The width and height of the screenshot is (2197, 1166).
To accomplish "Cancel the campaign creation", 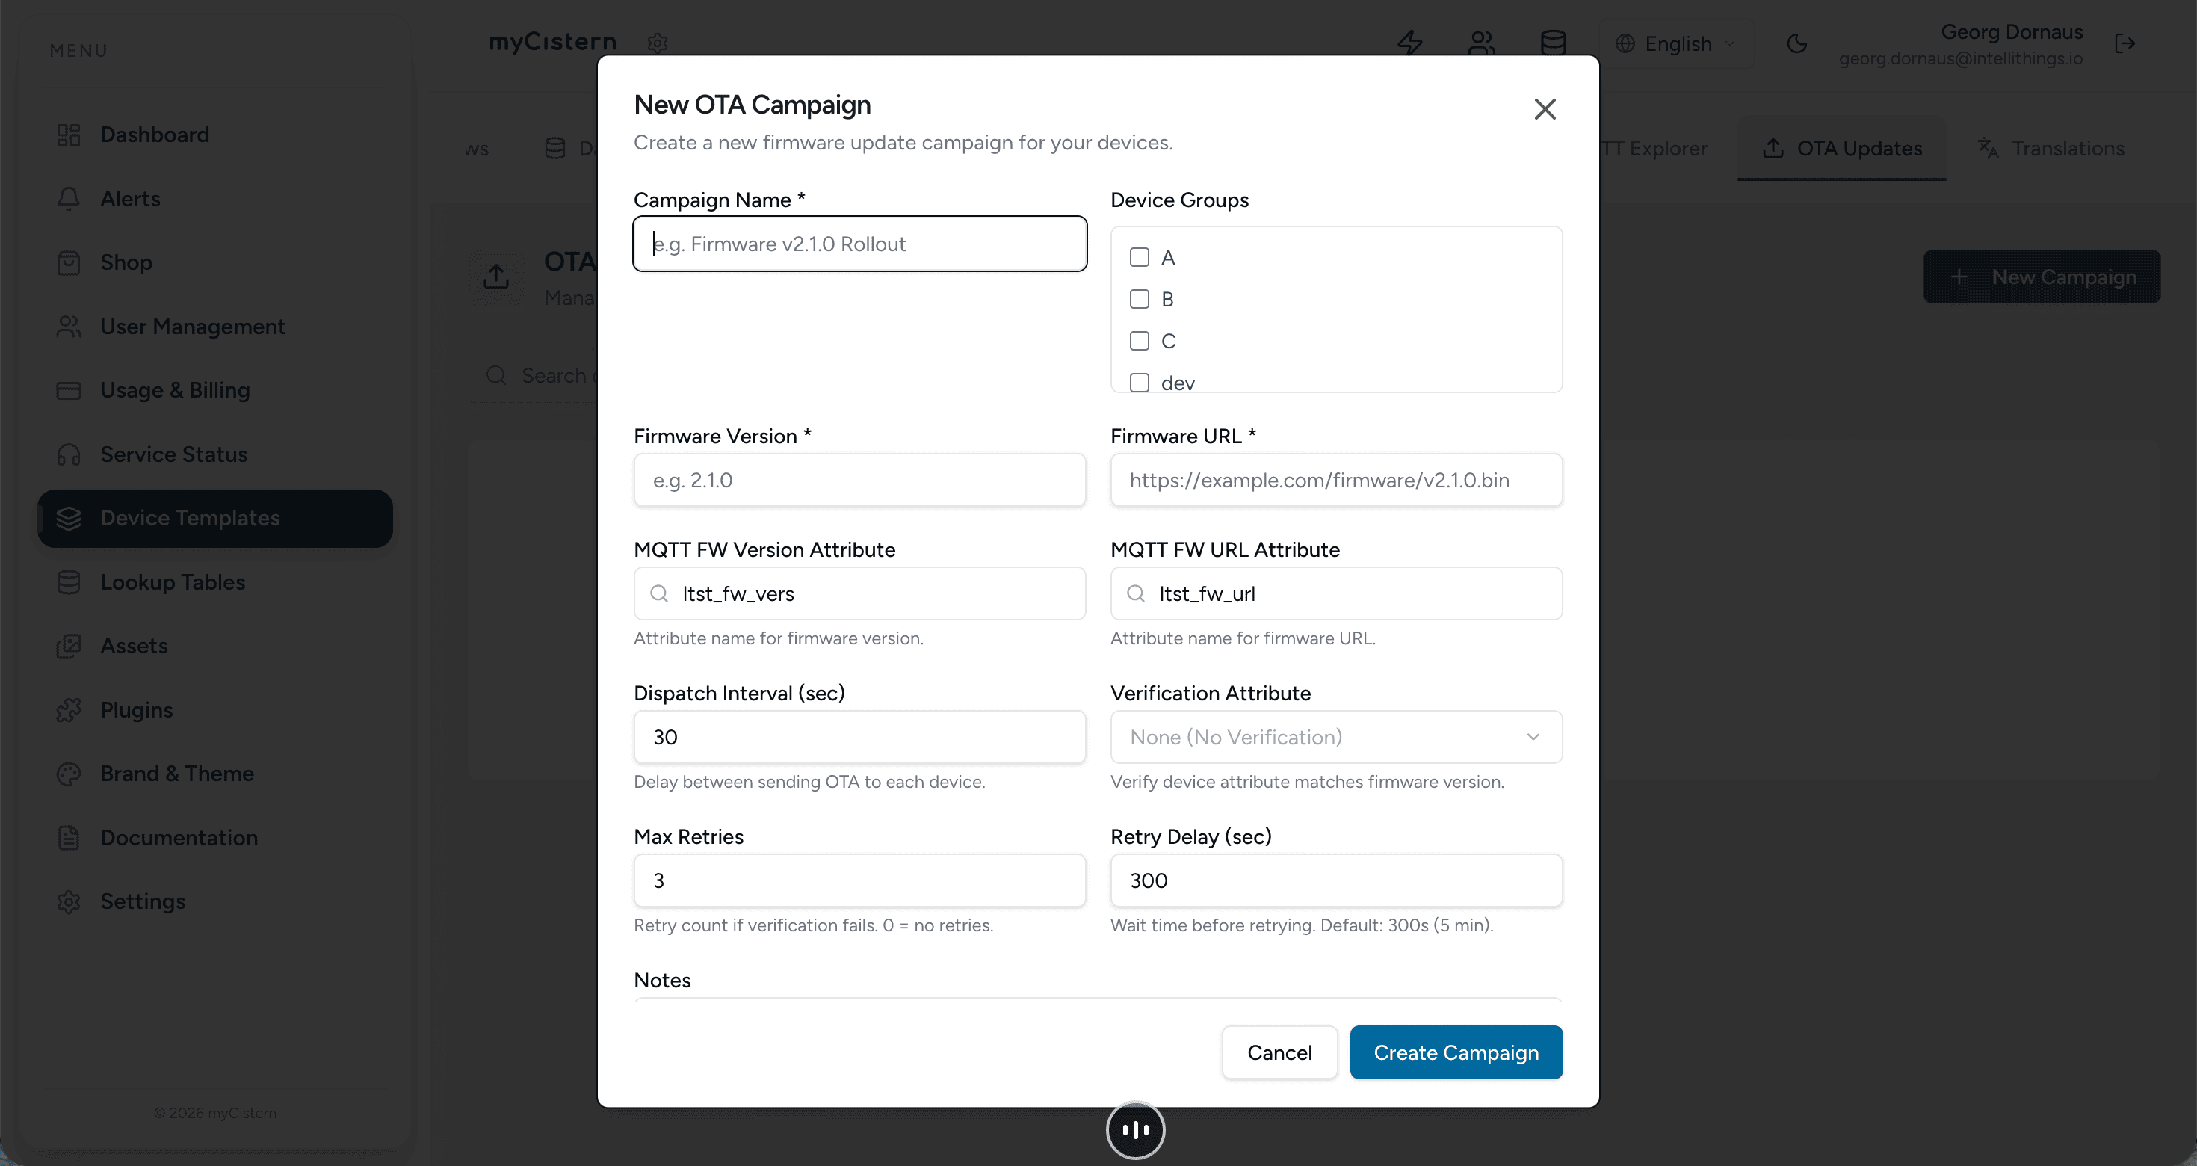I will tap(1279, 1052).
